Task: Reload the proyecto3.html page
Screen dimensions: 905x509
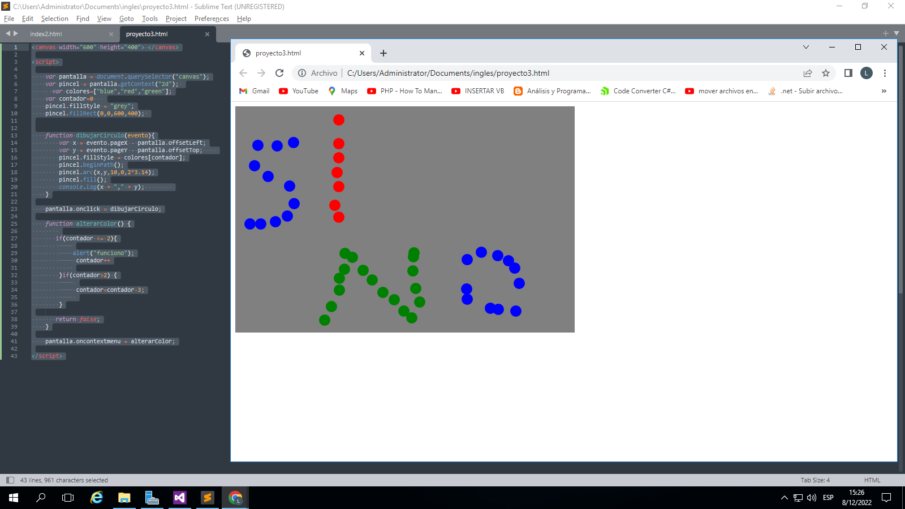Action: point(279,73)
